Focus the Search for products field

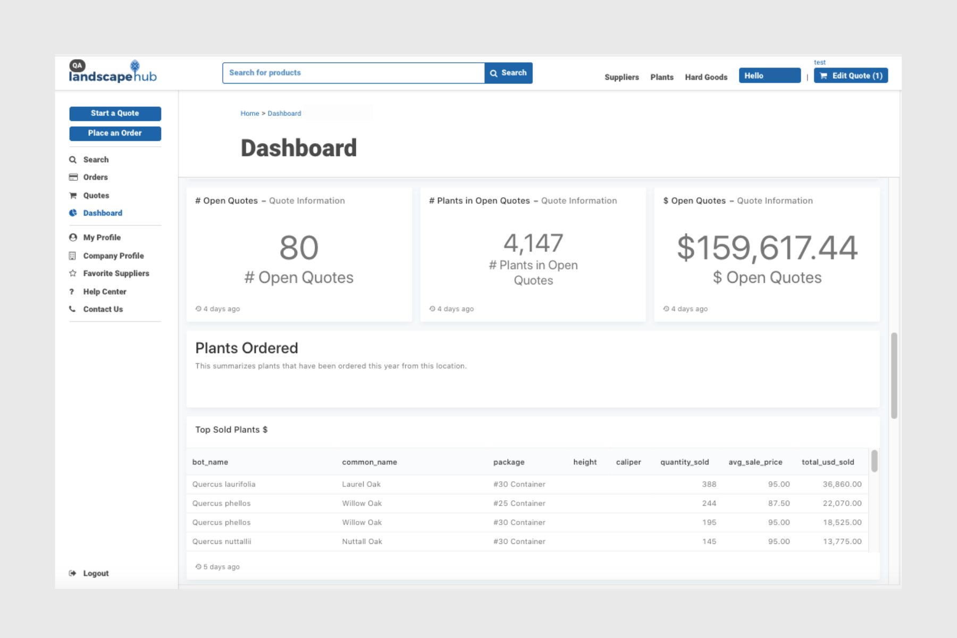coord(354,73)
